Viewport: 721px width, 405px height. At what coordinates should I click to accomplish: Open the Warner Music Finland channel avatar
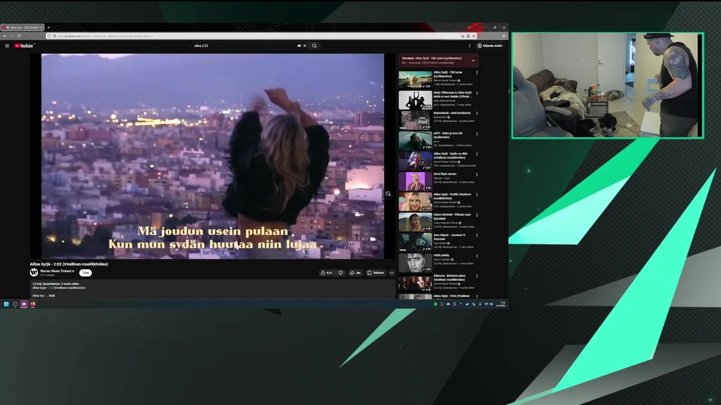pyautogui.click(x=34, y=272)
